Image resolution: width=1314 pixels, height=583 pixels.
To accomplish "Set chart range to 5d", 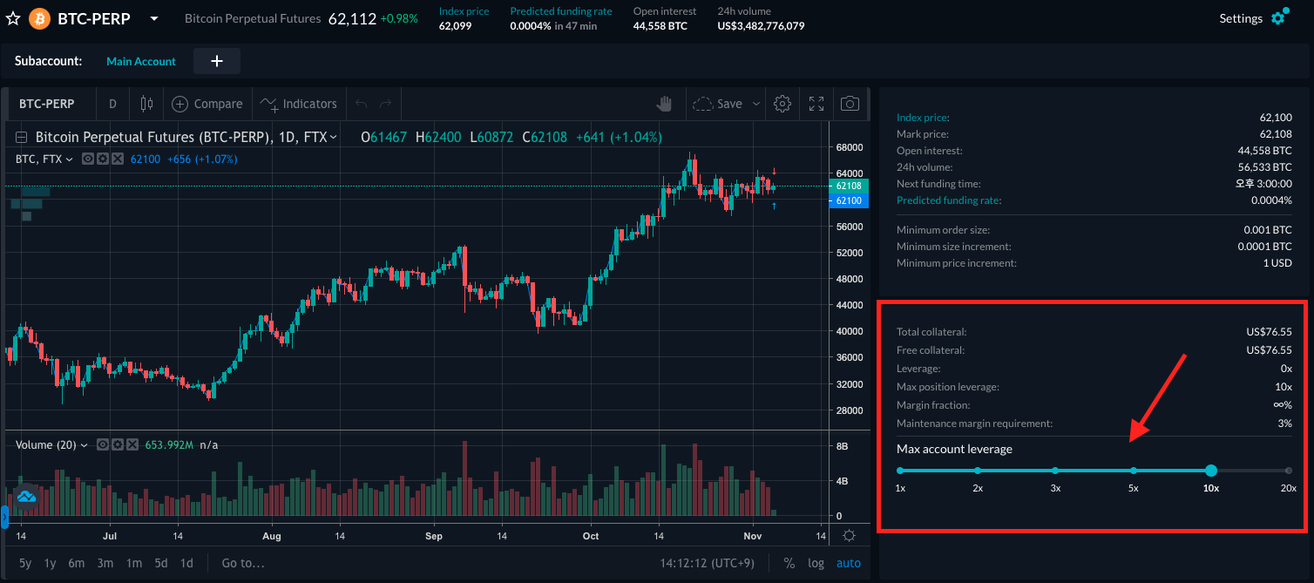I will coord(160,563).
